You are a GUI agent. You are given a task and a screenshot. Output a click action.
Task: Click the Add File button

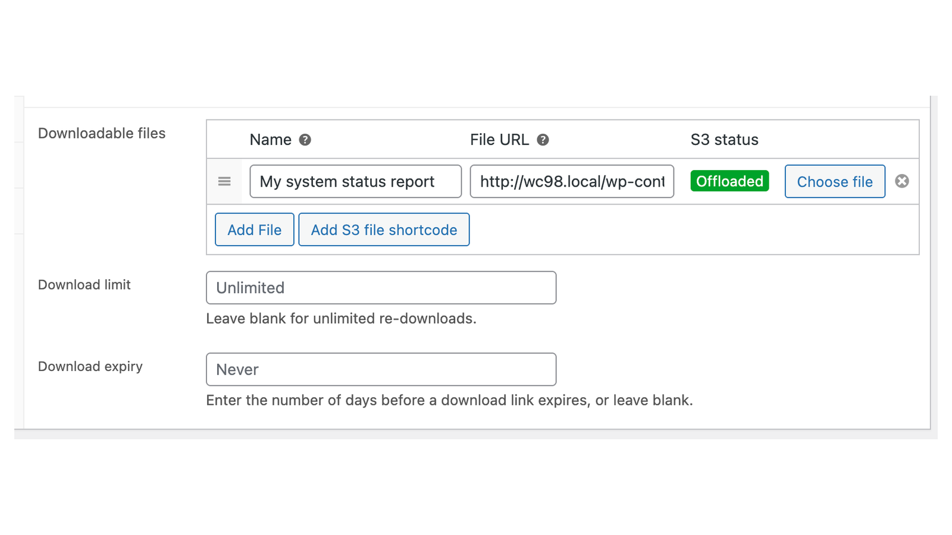click(255, 229)
